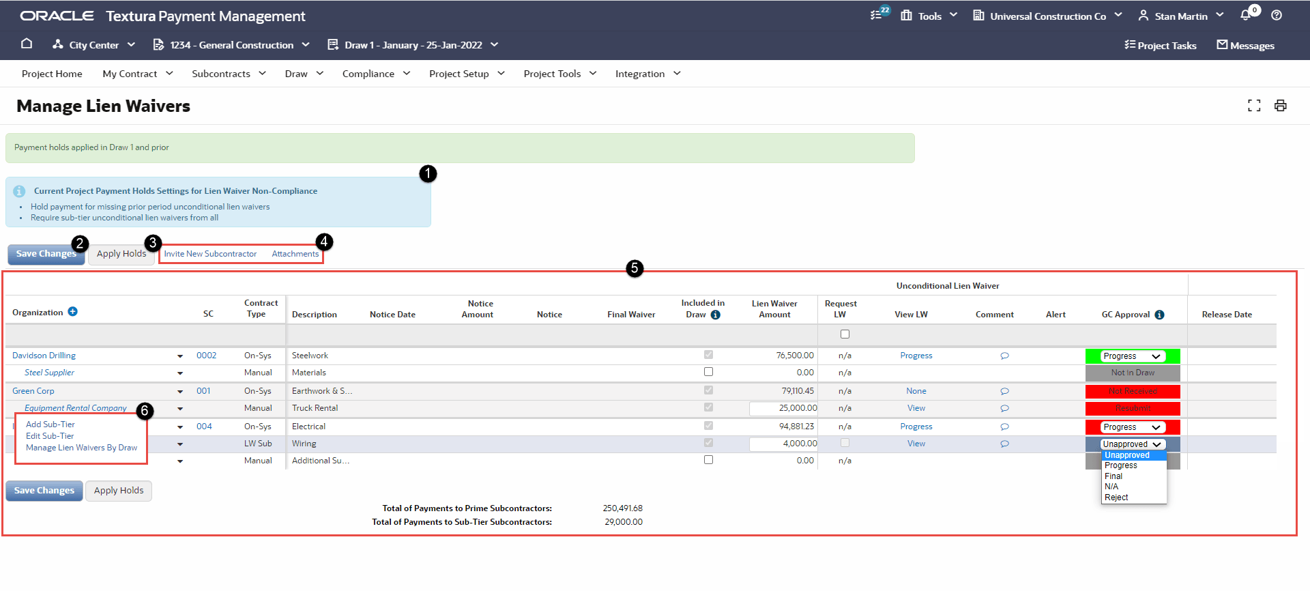Open the help question mark icon

pyautogui.click(x=1277, y=15)
